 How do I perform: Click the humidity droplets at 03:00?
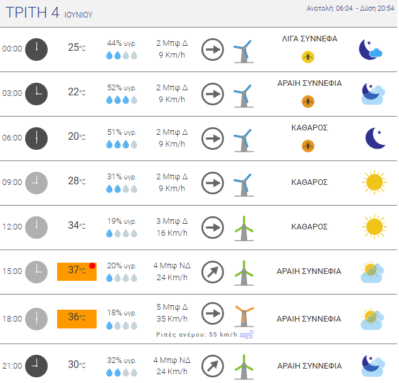point(122,100)
